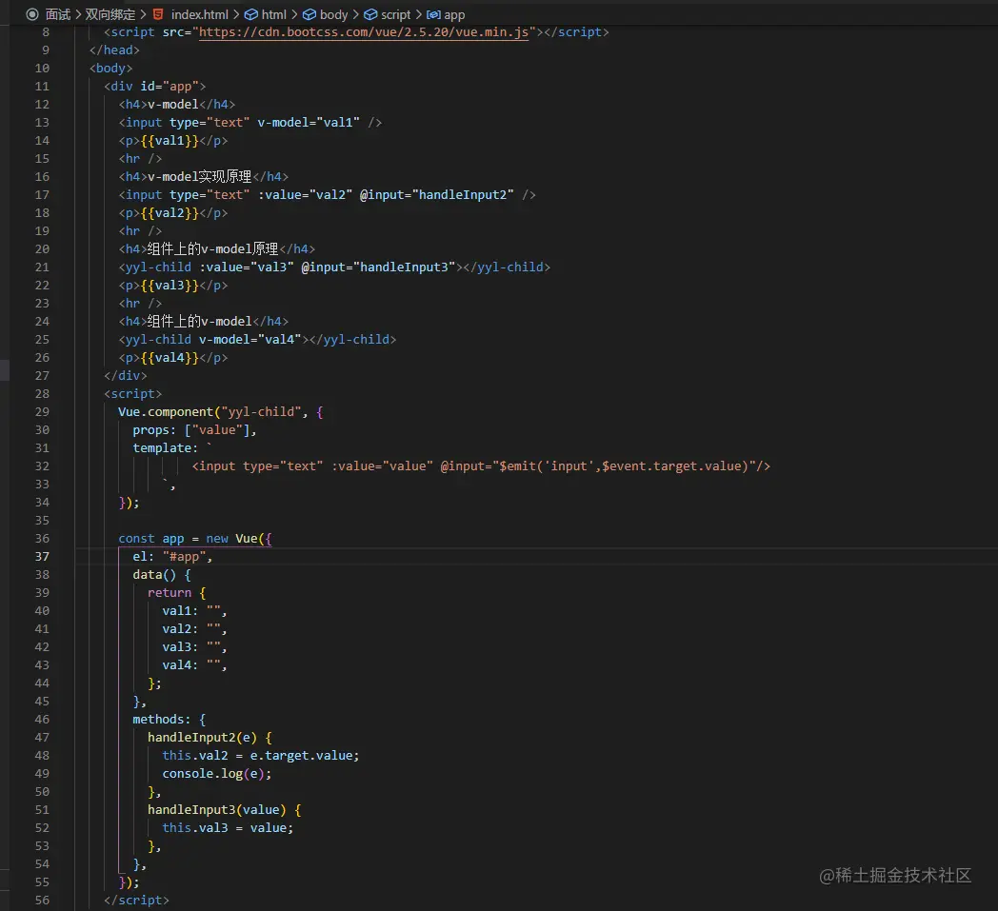998x911 pixels.
Task: Click 'this.val2 = e.target.value;' statement
Action: tap(260, 755)
